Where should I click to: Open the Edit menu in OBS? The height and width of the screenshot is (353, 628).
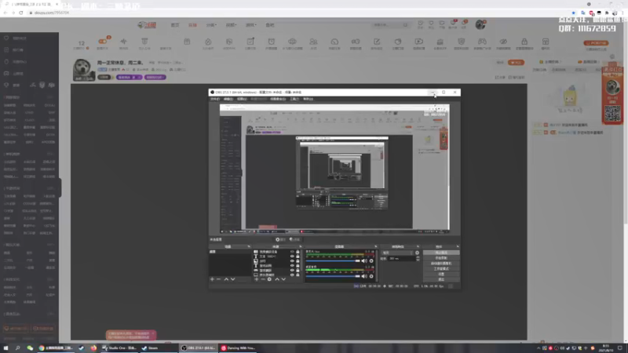point(228,99)
